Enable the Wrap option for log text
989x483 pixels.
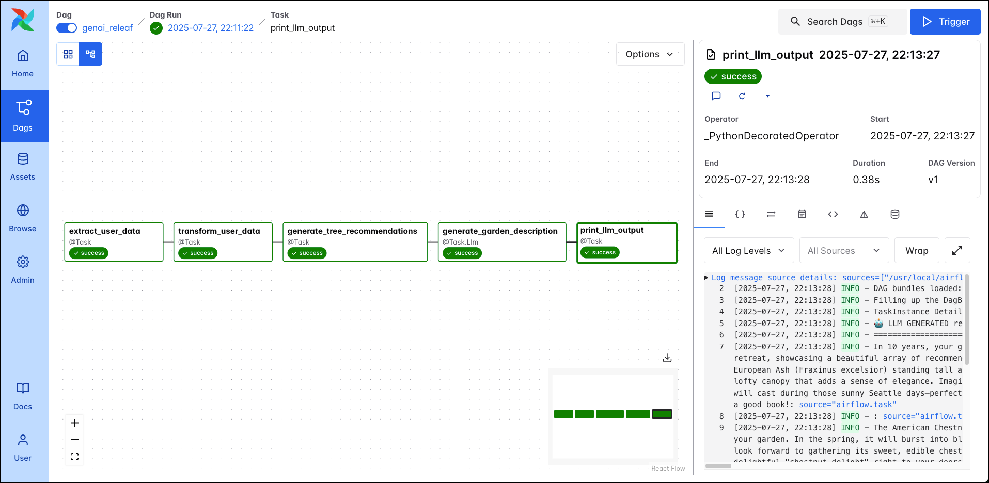[917, 250]
